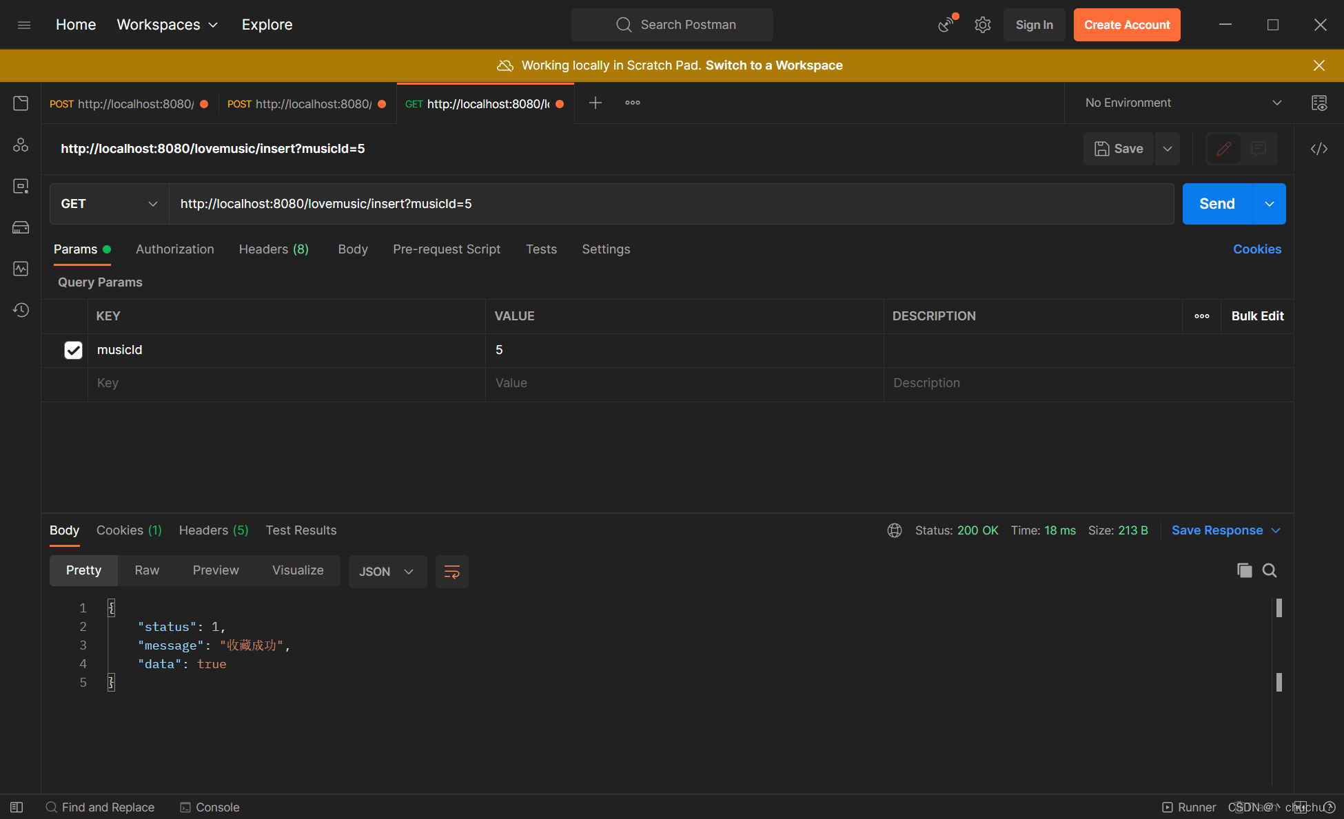Uncheck the musicId parameter checkbox
This screenshot has height=819, width=1344.
pyautogui.click(x=73, y=350)
